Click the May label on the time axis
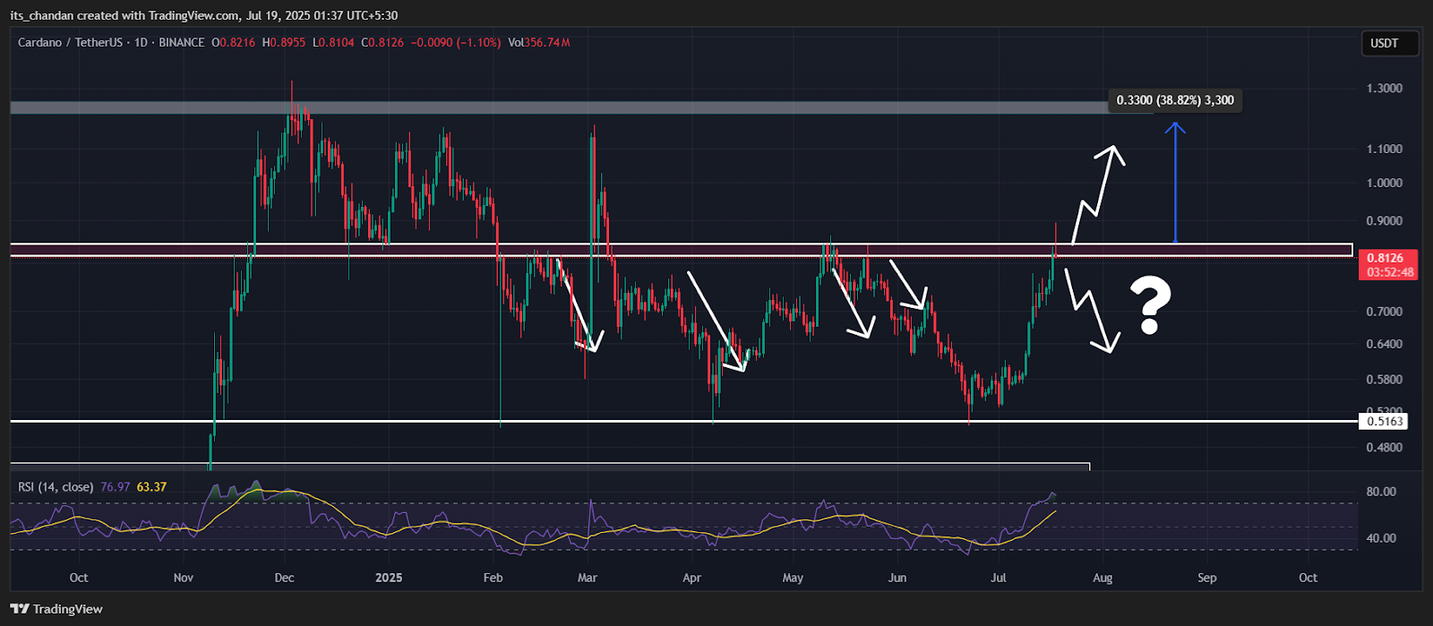Screen dimensions: 1433x626 coord(793,578)
